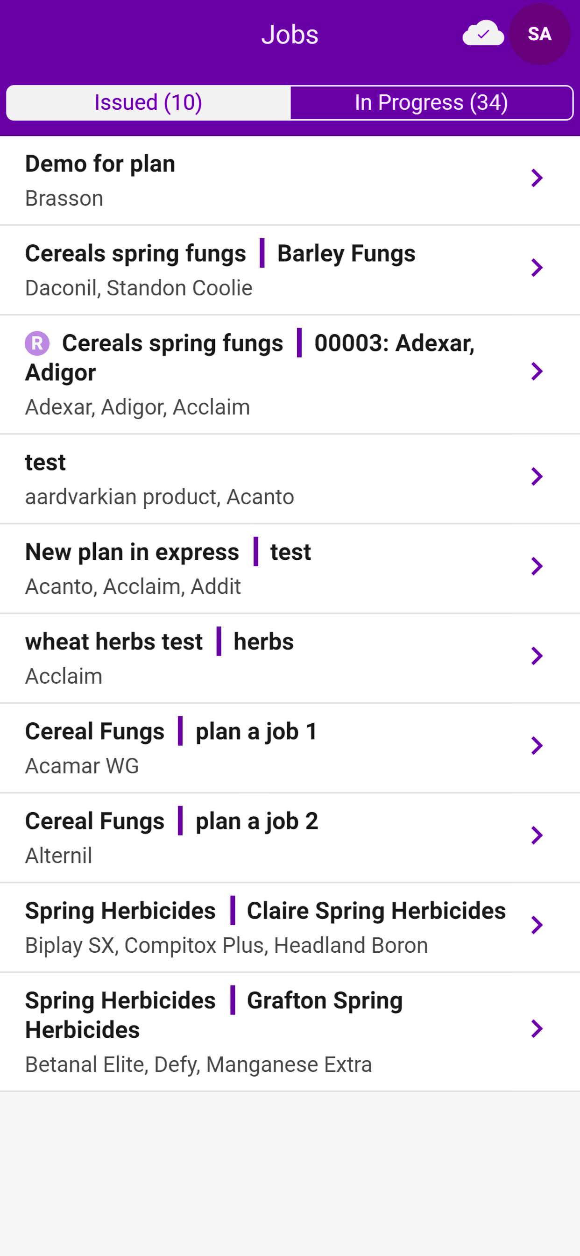Open the Alternil job entry
The height and width of the screenshot is (1256, 580).
click(x=290, y=838)
